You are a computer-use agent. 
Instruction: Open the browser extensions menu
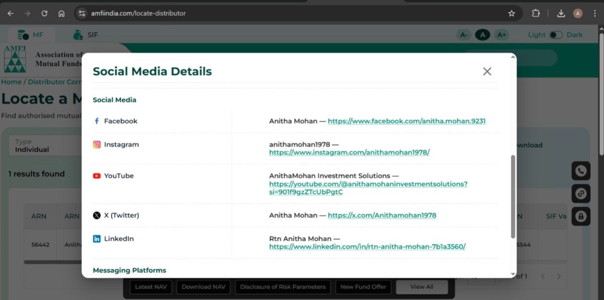point(536,13)
